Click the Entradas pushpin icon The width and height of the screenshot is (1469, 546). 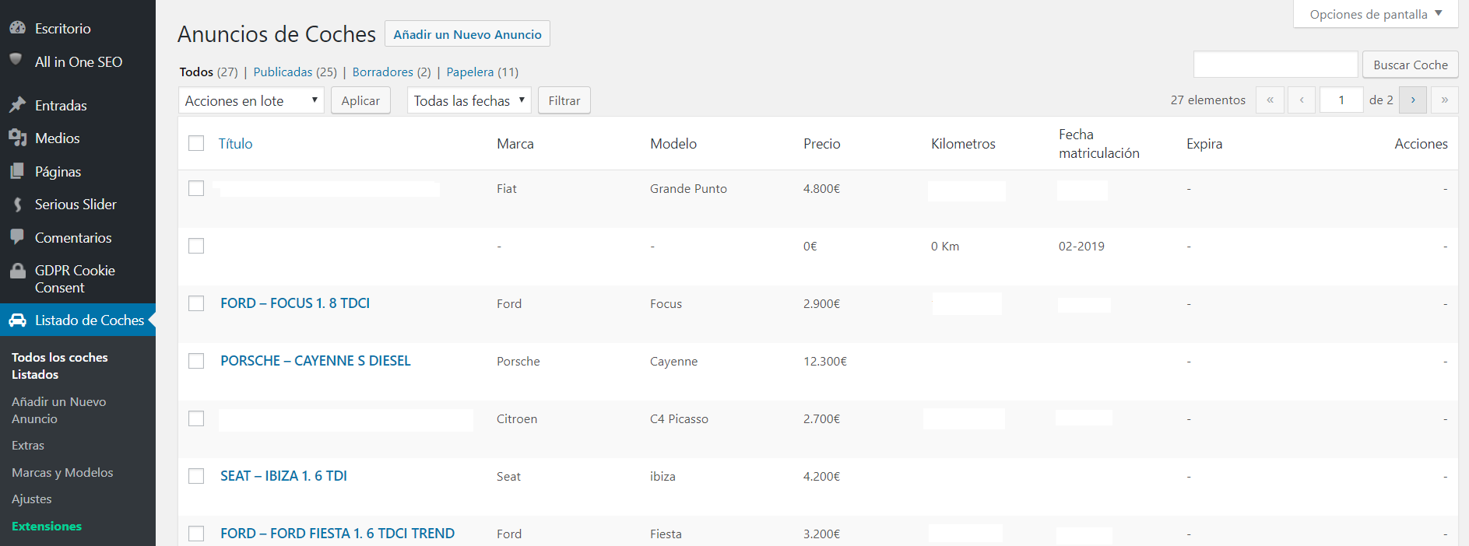(17, 105)
